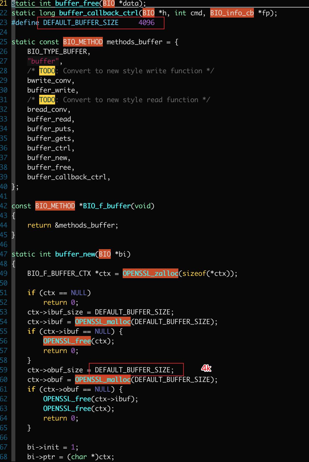
Task: Click 'buffer_read,' on line 33
Action: click(51, 119)
